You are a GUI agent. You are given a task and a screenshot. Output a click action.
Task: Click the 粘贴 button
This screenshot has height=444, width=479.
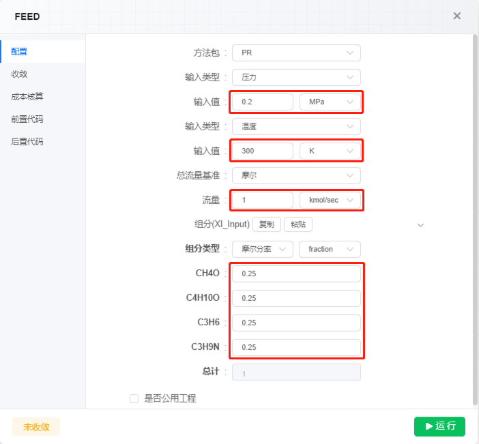(x=298, y=224)
